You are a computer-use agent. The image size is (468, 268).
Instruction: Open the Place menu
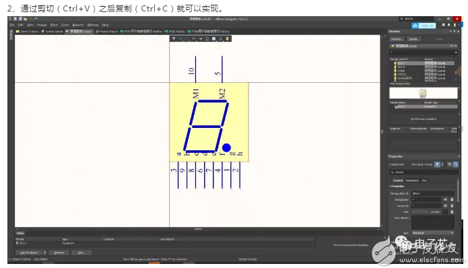[x=54, y=25]
